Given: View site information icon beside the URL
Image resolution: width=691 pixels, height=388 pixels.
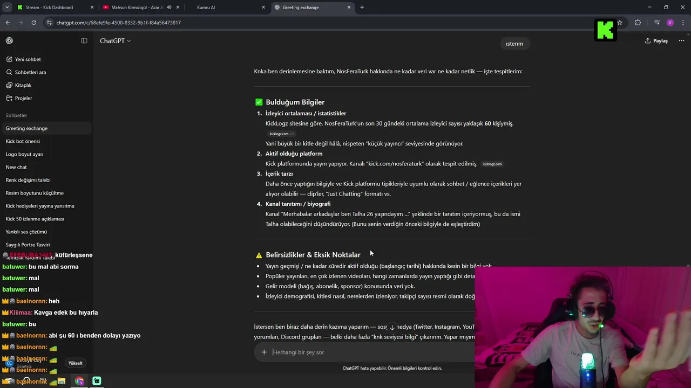Looking at the screenshot, I should point(50,23).
